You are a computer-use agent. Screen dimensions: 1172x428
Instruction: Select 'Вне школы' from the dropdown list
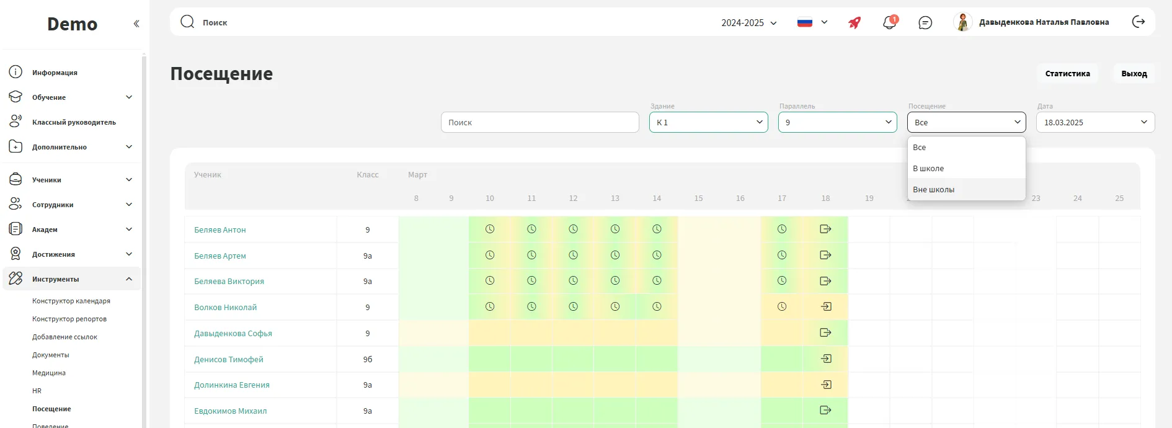tap(934, 190)
